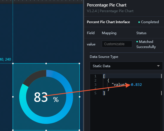164x131 pixels.
Task: Click the 83 percent label in chart
Action: (46, 97)
